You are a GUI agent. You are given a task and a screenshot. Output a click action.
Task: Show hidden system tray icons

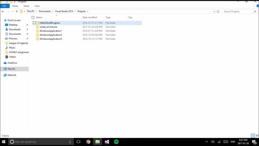(x=207, y=142)
